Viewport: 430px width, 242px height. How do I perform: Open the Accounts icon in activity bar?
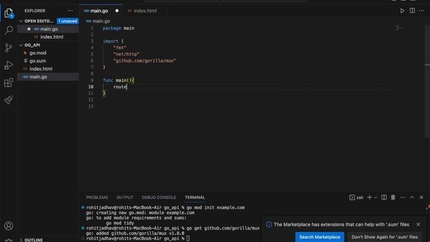(9, 226)
